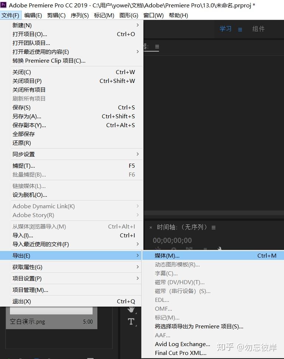Select the Type tool
The image size is (284, 359).
(131, 321)
